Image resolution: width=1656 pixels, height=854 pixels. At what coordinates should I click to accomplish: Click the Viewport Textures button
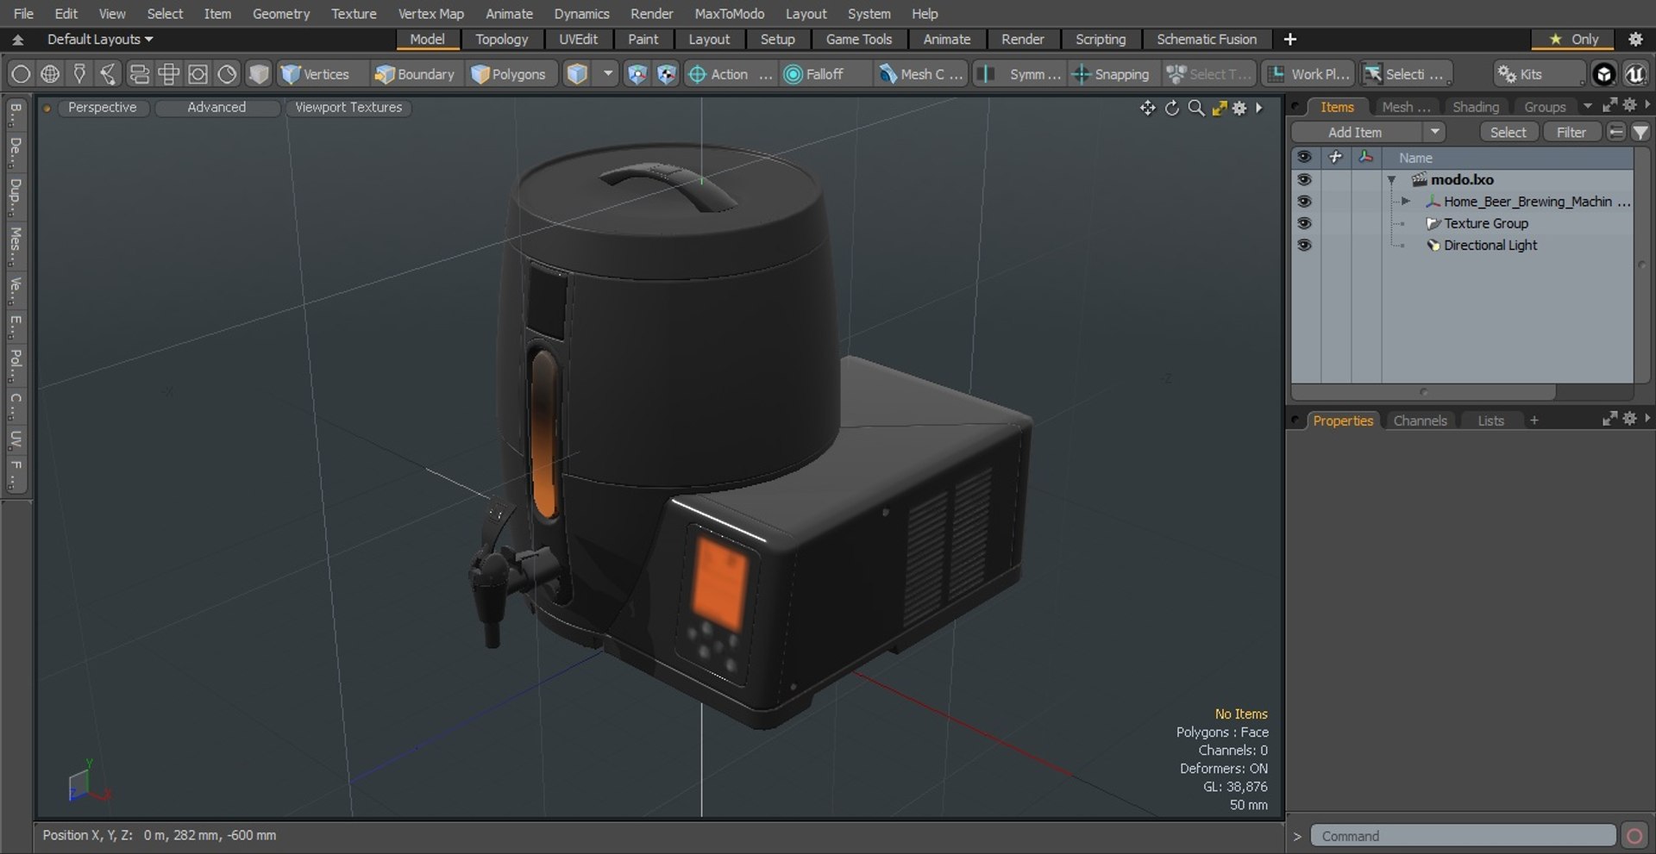point(348,108)
